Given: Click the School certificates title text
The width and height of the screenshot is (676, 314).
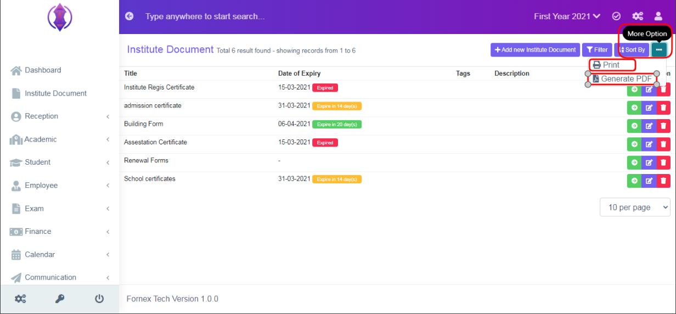Looking at the screenshot, I should coord(150,179).
